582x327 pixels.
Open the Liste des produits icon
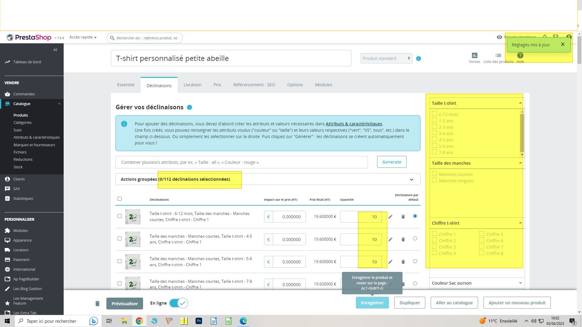pyautogui.click(x=498, y=55)
